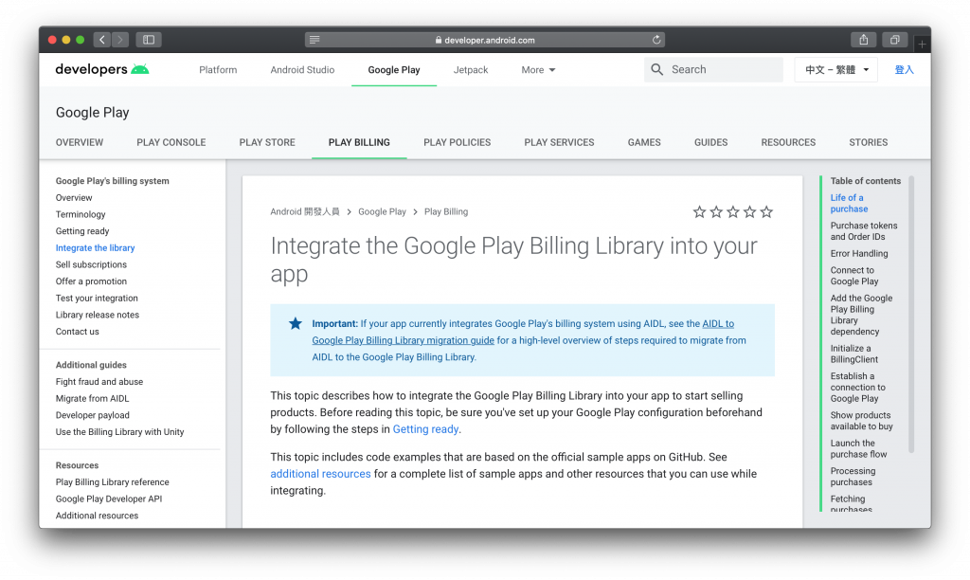This screenshot has height=580, width=970.
Task: Open the Platform top nav item
Action: pyautogui.click(x=218, y=70)
